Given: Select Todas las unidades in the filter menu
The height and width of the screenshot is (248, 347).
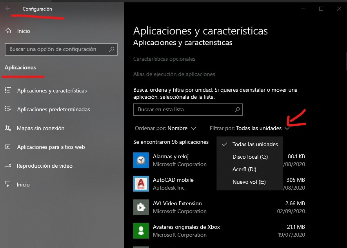Looking at the screenshot, I should pos(250,144).
